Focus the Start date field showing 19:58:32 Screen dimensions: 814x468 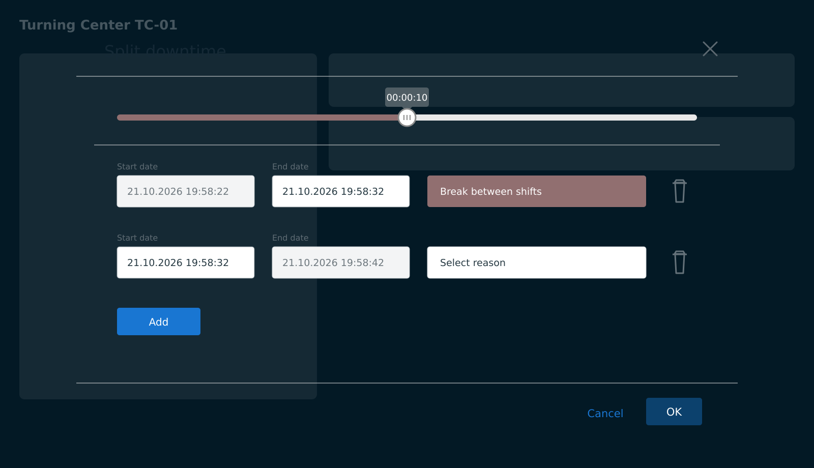(x=186, y=262)
